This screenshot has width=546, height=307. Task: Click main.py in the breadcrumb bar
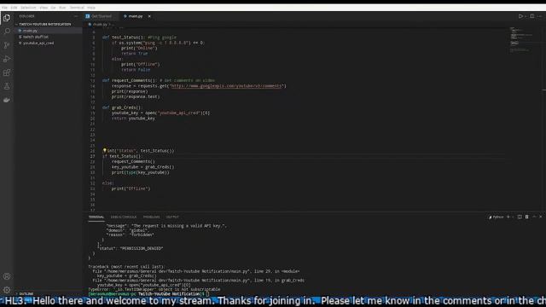pos(99,25)
